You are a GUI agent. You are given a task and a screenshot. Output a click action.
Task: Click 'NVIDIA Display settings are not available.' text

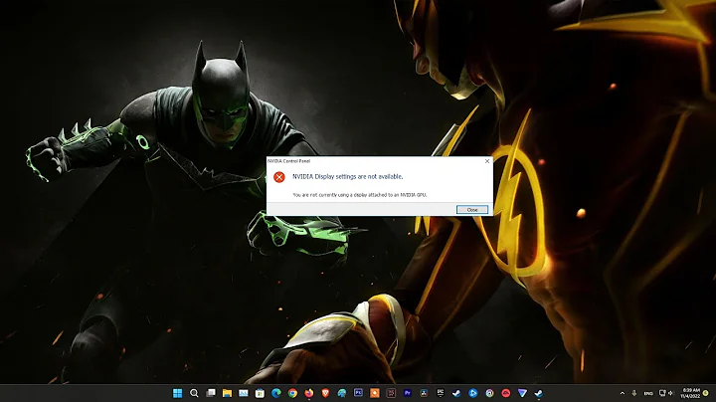tap(347, 177)
